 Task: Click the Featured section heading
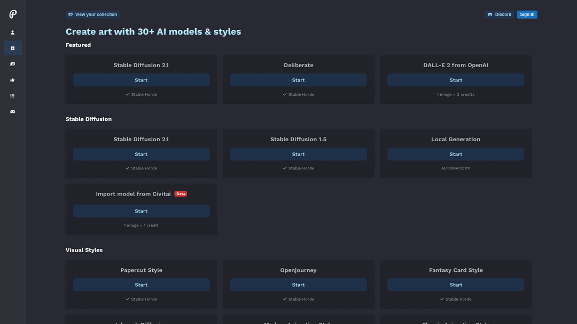[78, 45]
